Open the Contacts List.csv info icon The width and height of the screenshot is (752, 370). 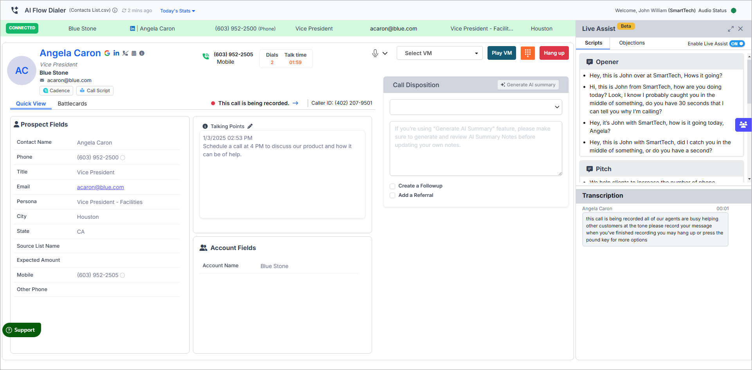(x=115, y=11)
